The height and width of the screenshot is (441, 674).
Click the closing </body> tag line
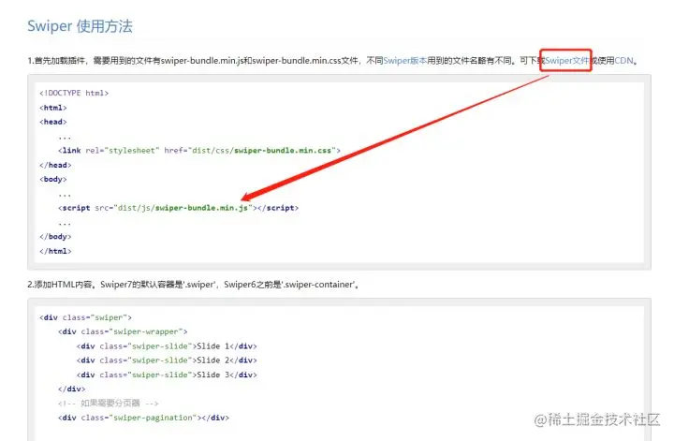(55, 236)
